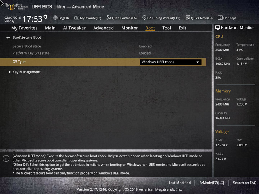Open the Main tab
The image size is (259, 194).
point(50,28)
